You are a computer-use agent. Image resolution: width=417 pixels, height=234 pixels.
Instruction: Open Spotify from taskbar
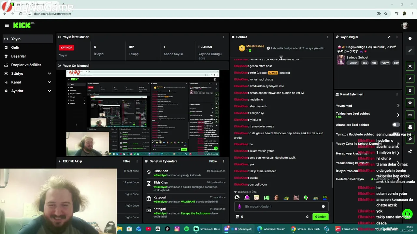click(186, 229)
